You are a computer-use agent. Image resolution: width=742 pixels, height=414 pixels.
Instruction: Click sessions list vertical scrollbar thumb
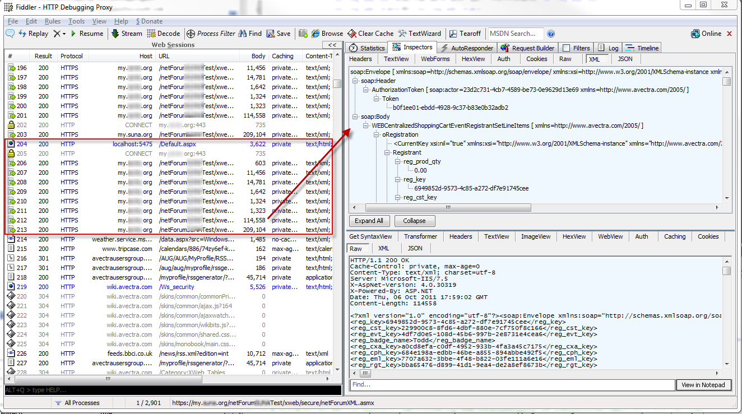(x=337, y=84)
